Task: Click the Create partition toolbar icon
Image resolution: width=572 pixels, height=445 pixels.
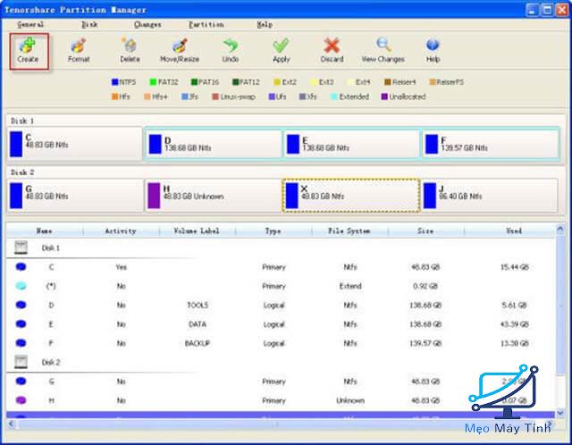Action: (x=28, y=46)
